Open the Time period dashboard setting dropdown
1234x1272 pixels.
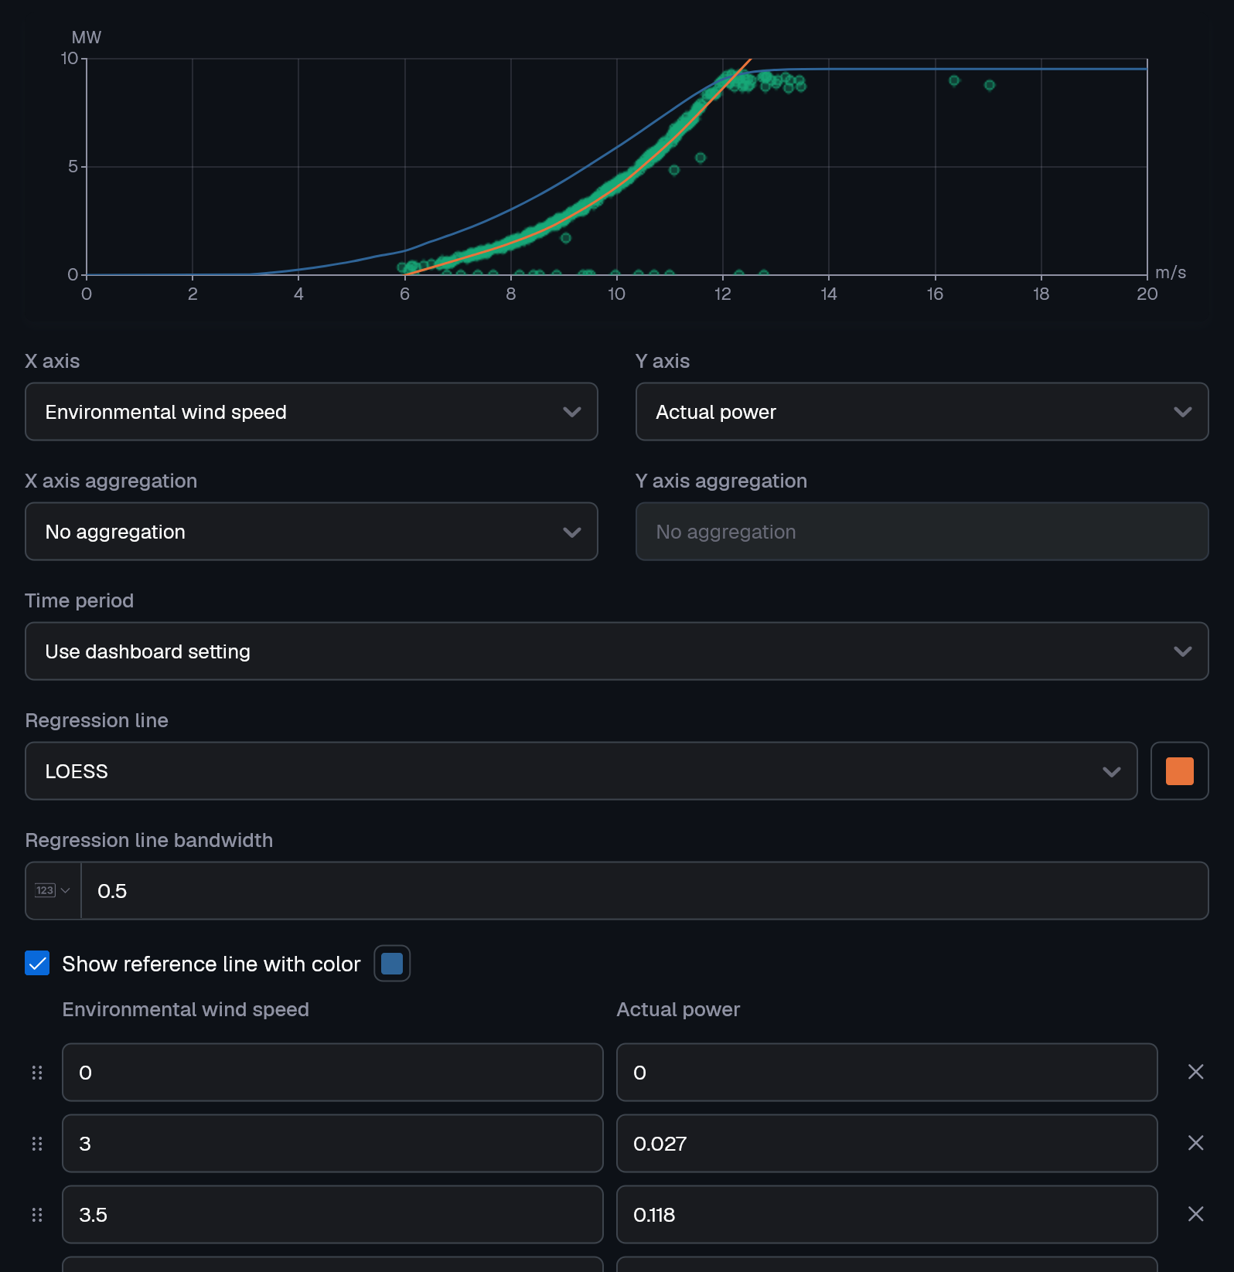click(x=616, y=651)
